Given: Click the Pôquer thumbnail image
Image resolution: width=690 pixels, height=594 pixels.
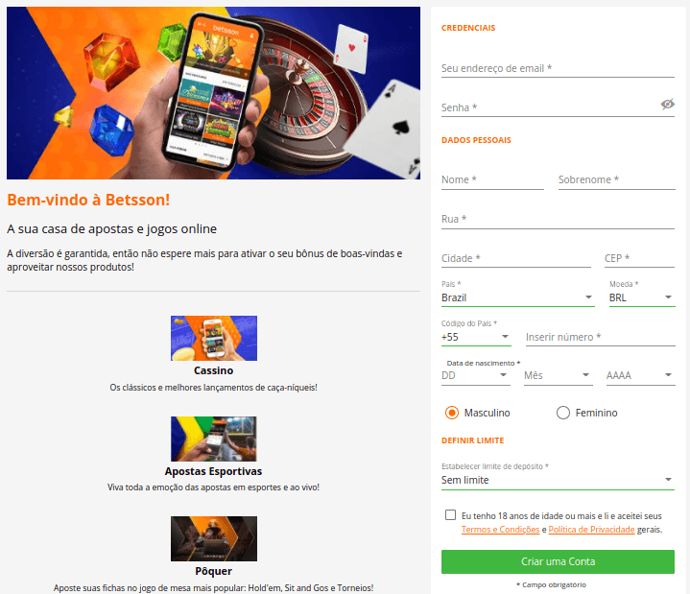Looking at the screenshot, I should click(214, 538).
